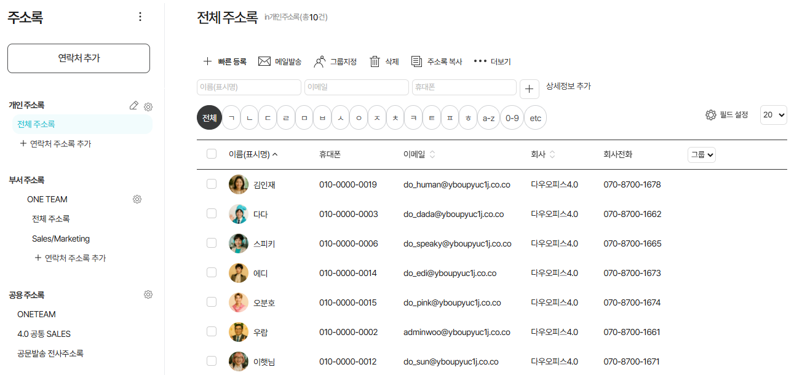
Task: Filter contacts by the a-z tab
Action: (x=488, y=117)
